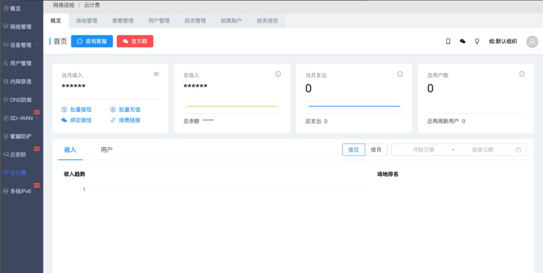Click the 收入趋势 chart heading
The image size is (543, 273).
click(x=74, y=174)
